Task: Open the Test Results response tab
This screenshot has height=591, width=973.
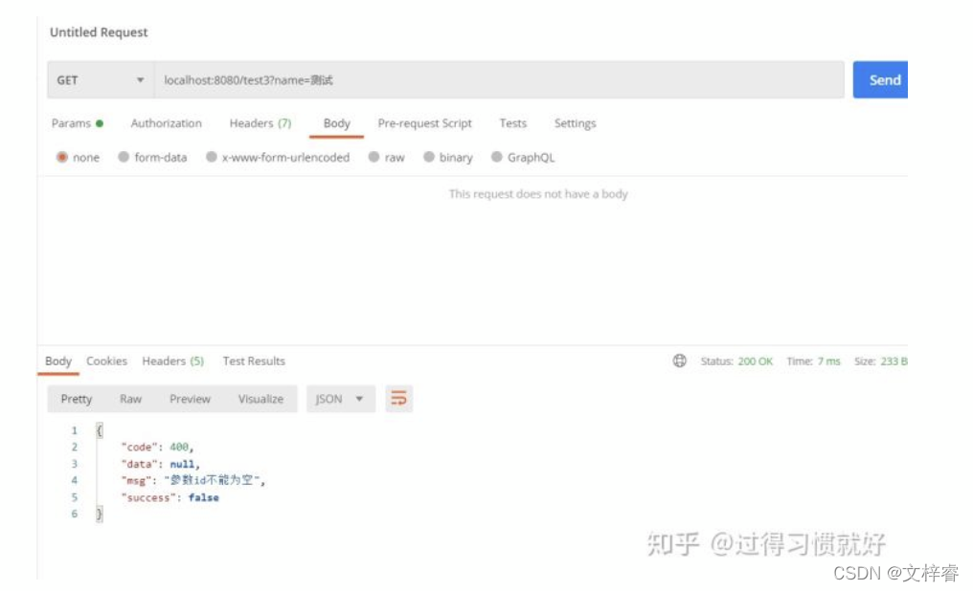Action: [x=253, y=361]
